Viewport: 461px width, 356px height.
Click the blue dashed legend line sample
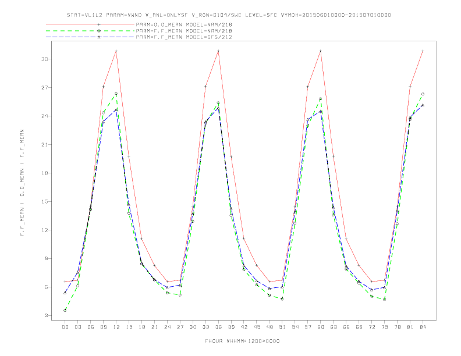pos(90,37)
